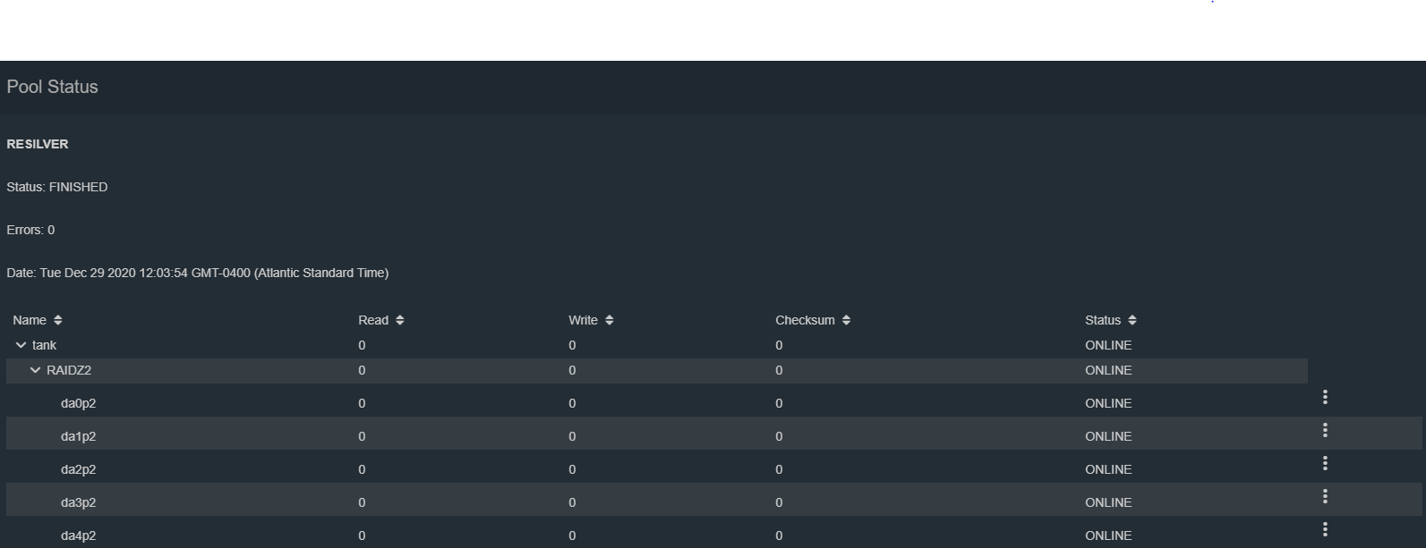The height and width of the screenshot is (548, 1426).
Task: Sort table by Write column arrows
Action: (x=610, y=320)
